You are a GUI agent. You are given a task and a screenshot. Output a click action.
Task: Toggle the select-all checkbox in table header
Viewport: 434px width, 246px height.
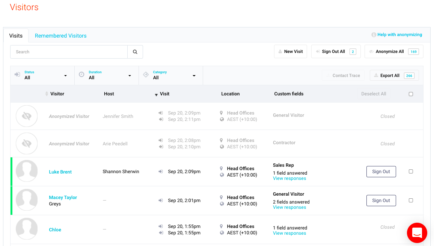click(411, 94)
